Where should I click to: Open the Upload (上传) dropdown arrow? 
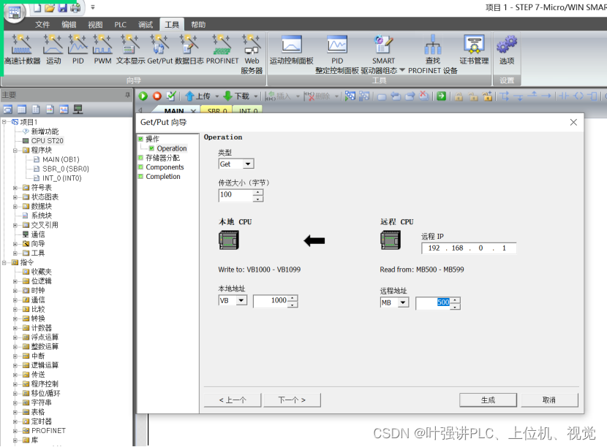click(216, 96)
